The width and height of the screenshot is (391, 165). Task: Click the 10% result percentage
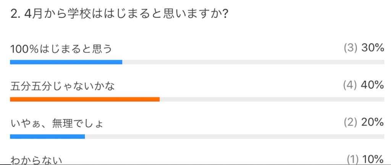click(373, 159)
